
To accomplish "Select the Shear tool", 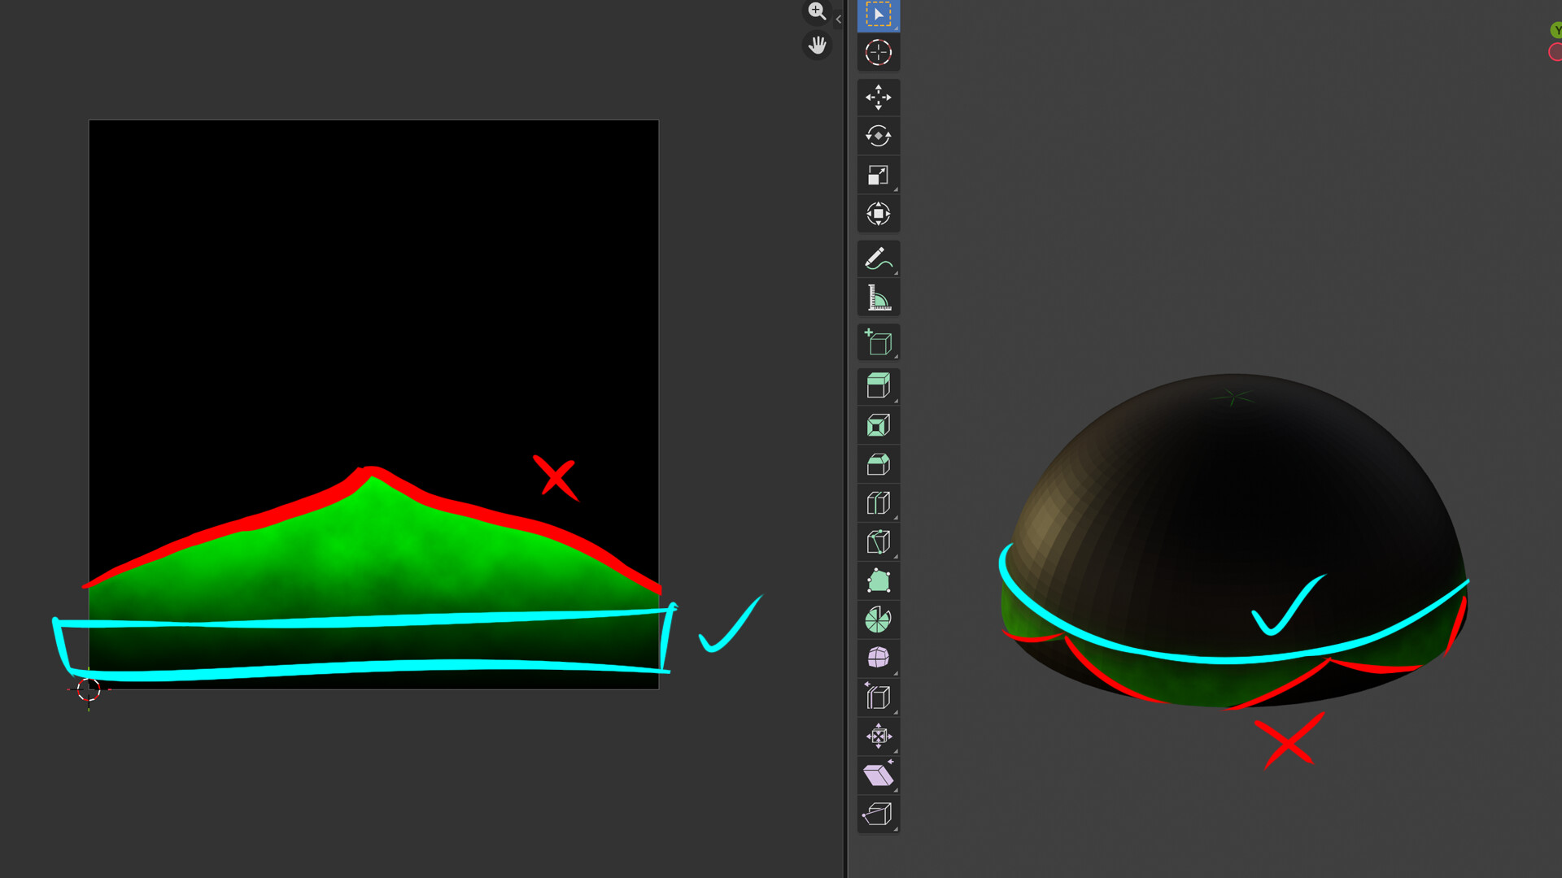I will pyautogui.click(x=878, y=775).
